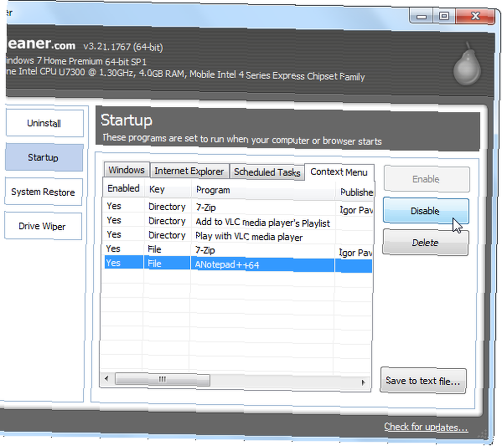The width and height of the screenshot is (502, 446).
Task: Maximize the CCleaner window
Action: coord(444,16)
